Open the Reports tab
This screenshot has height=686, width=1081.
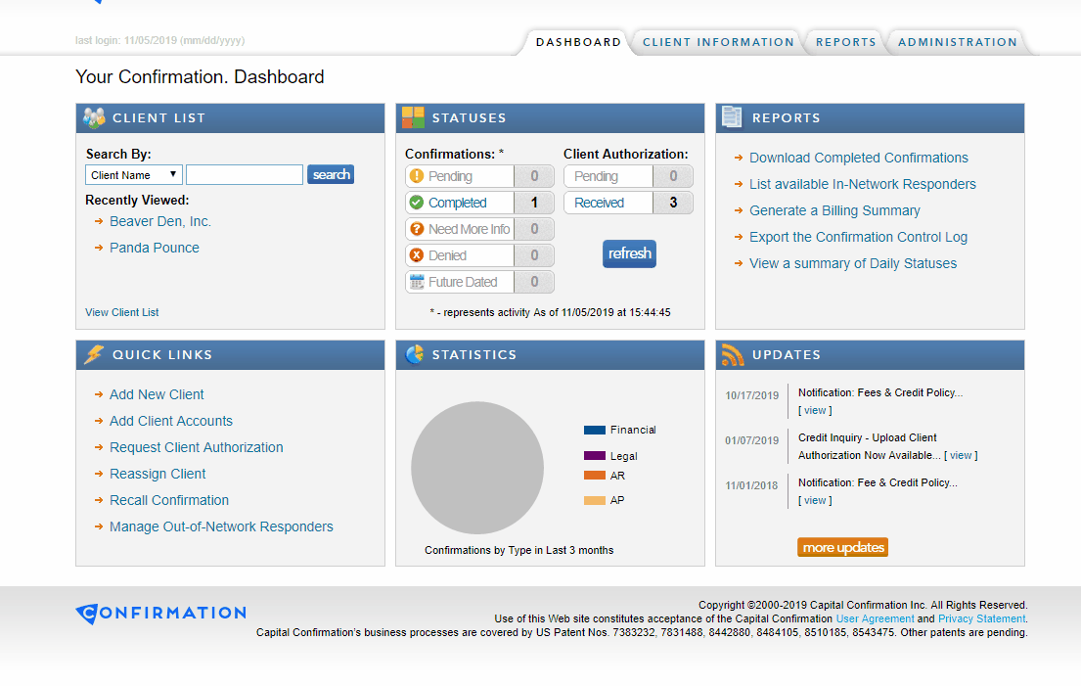[x=846, y=42]
